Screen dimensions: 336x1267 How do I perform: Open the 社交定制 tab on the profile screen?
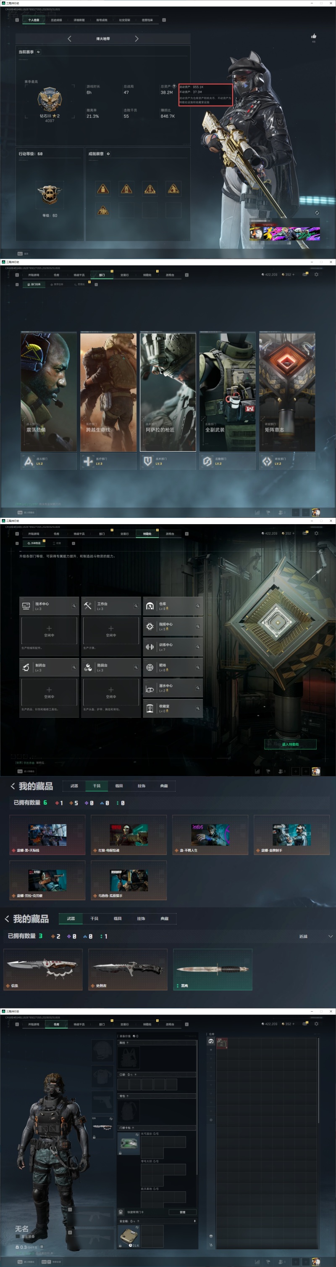coord(125,20)
